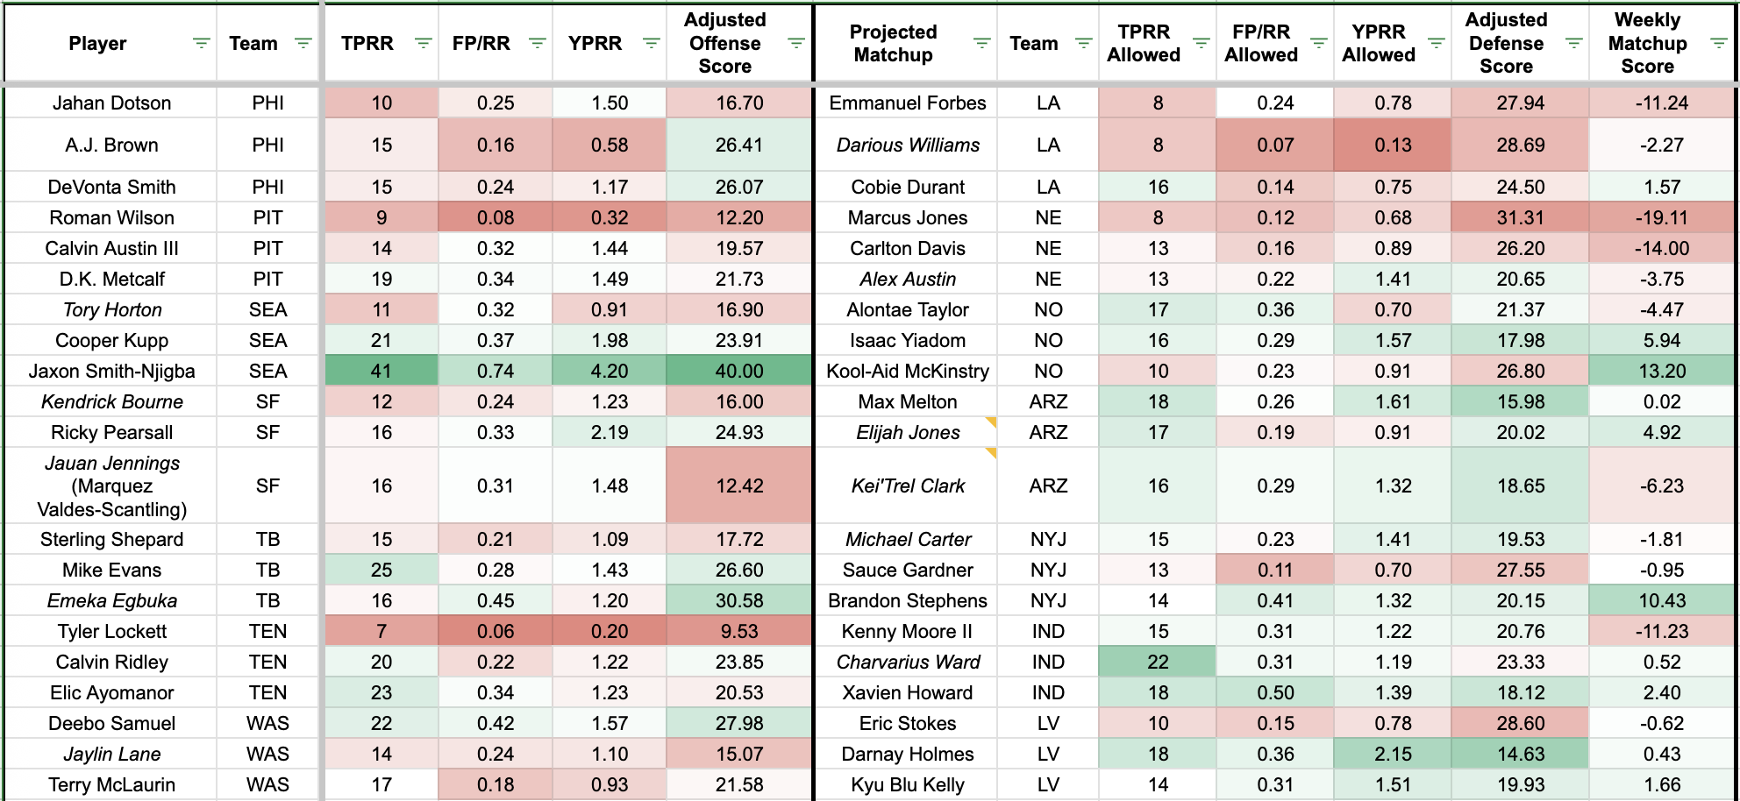
Task: Open Adjusted Offense Score filter icon
Action: coord(796,43)
